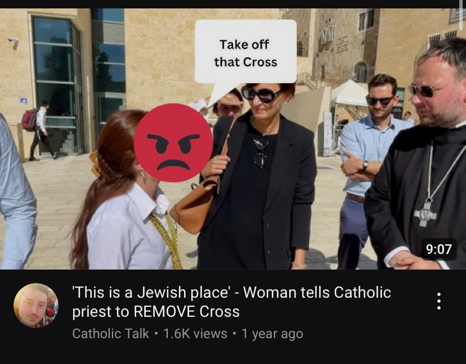466x364 pixels.
Task: Open video titled 'This is a Jewish place'
Action: coord(231,302)
